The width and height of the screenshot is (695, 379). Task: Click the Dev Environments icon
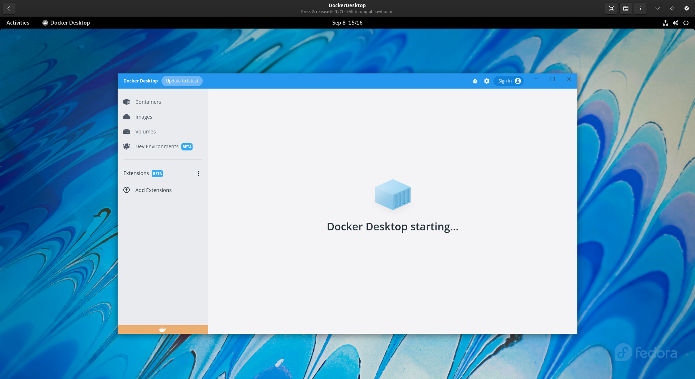pyautogui.click(x=126, y=146)
